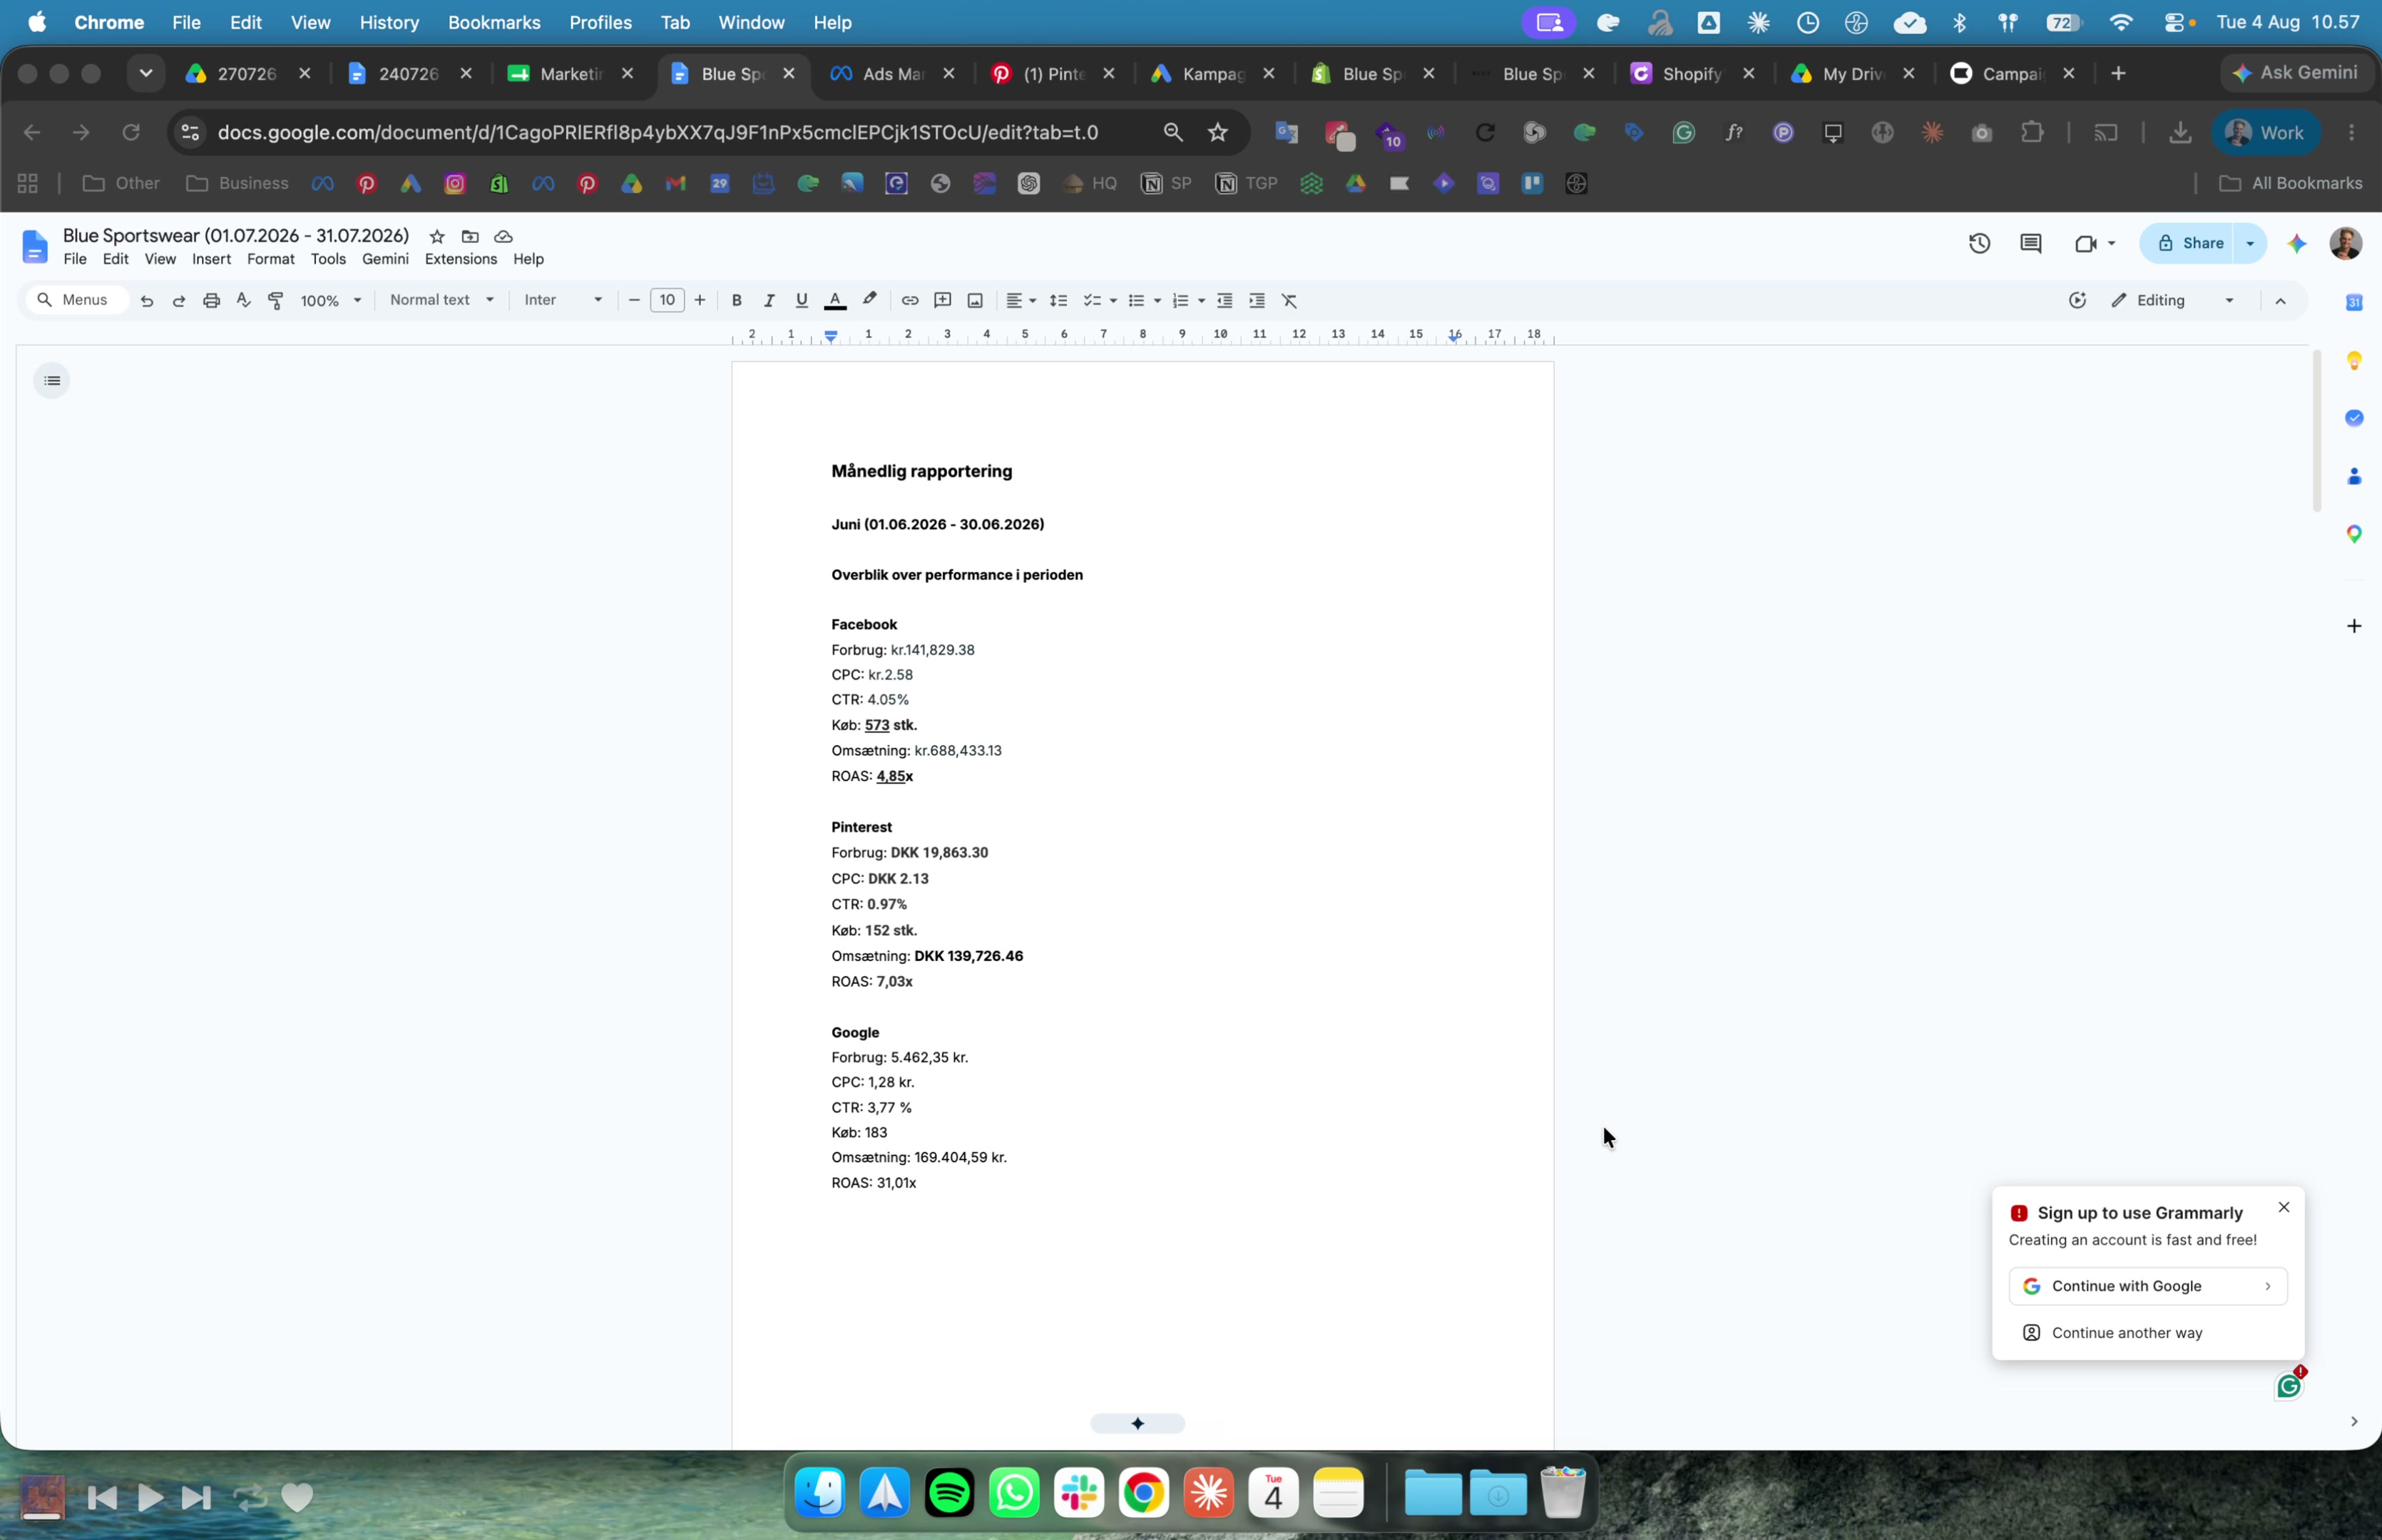Toggle italic formatting
This screenshot has width=2382, height=1540.
pos(769,300)
